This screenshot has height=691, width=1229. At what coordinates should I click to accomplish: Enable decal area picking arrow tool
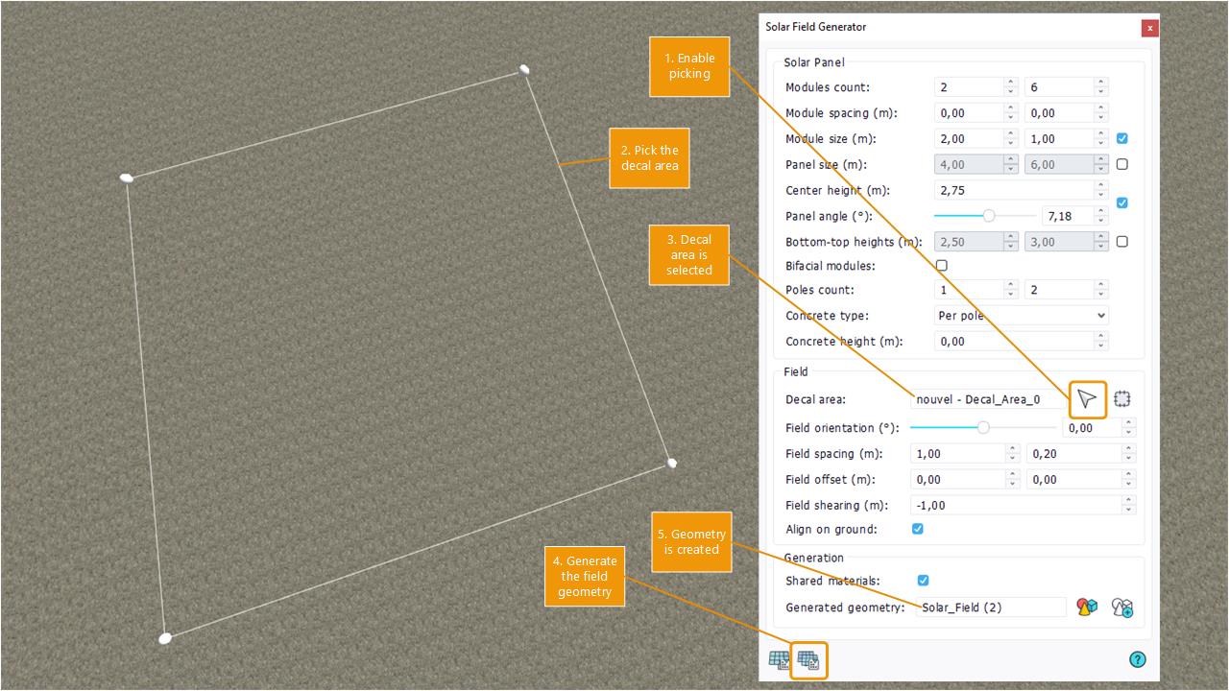click(x=1087, y=399)
